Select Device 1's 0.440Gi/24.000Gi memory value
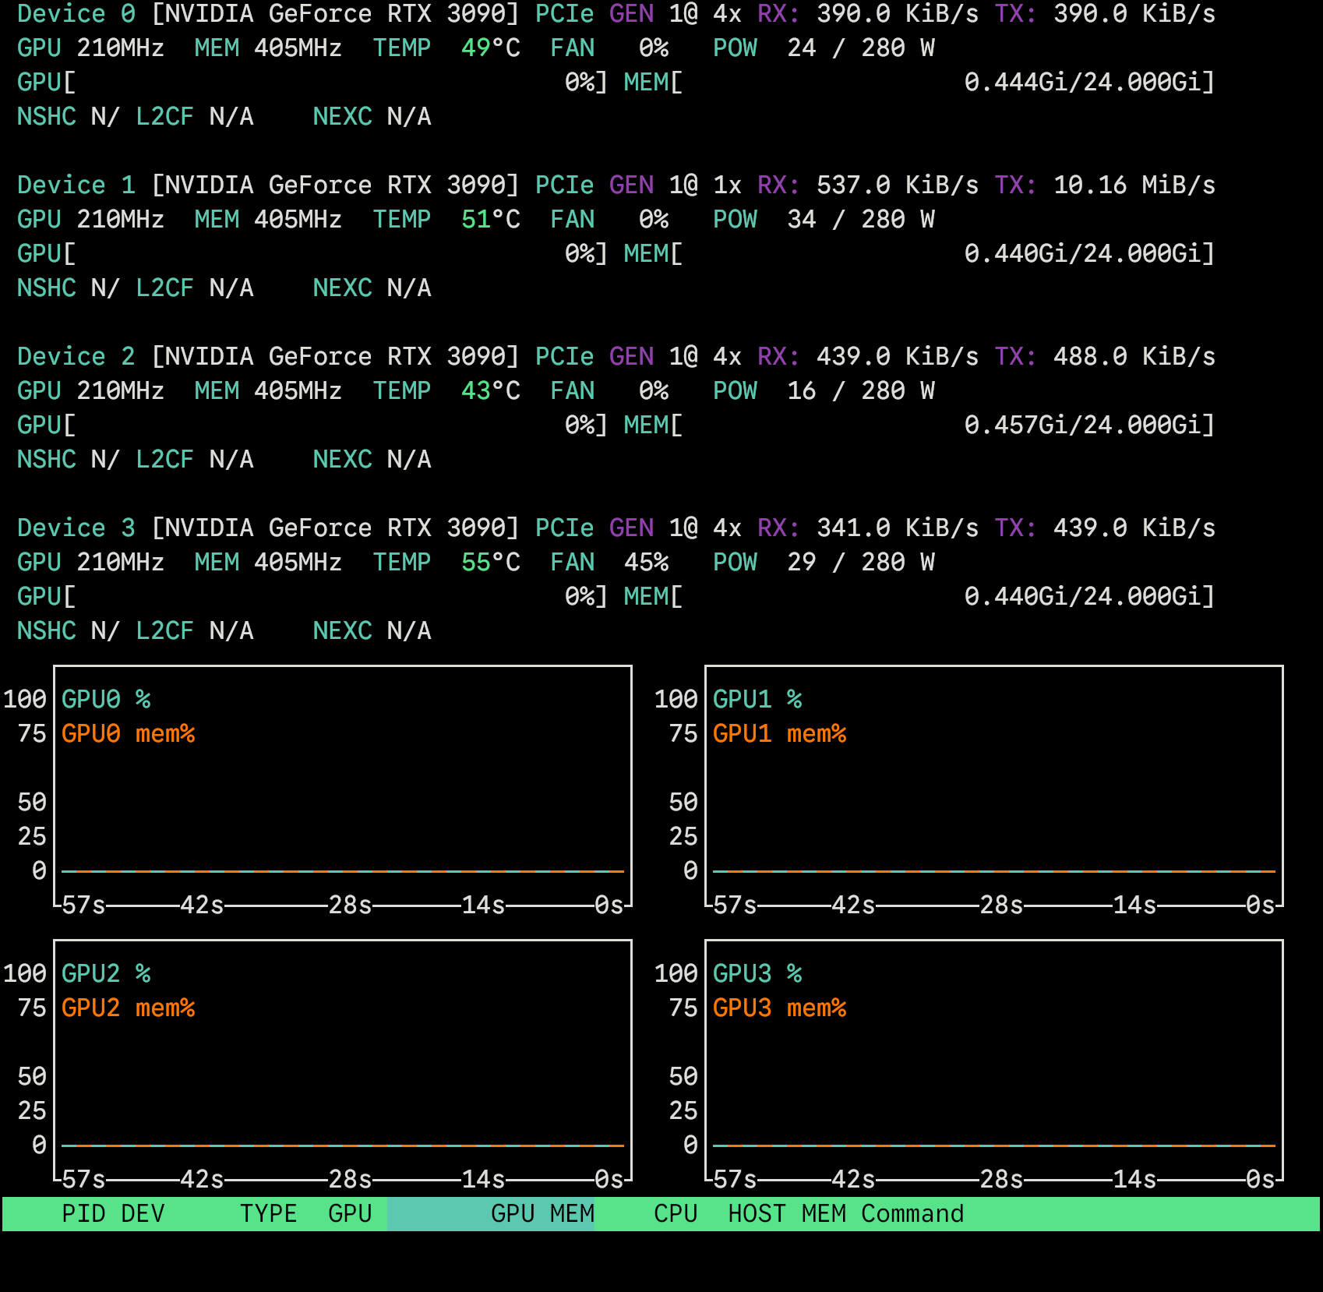Viewport: 1323px width, 1292px height. pyautogui.click(x=1083, y=253)
